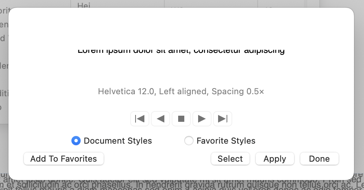Screen dimensions: 364x190
Task: Close the dialog with Done
Action: click(x=319, y=159)
